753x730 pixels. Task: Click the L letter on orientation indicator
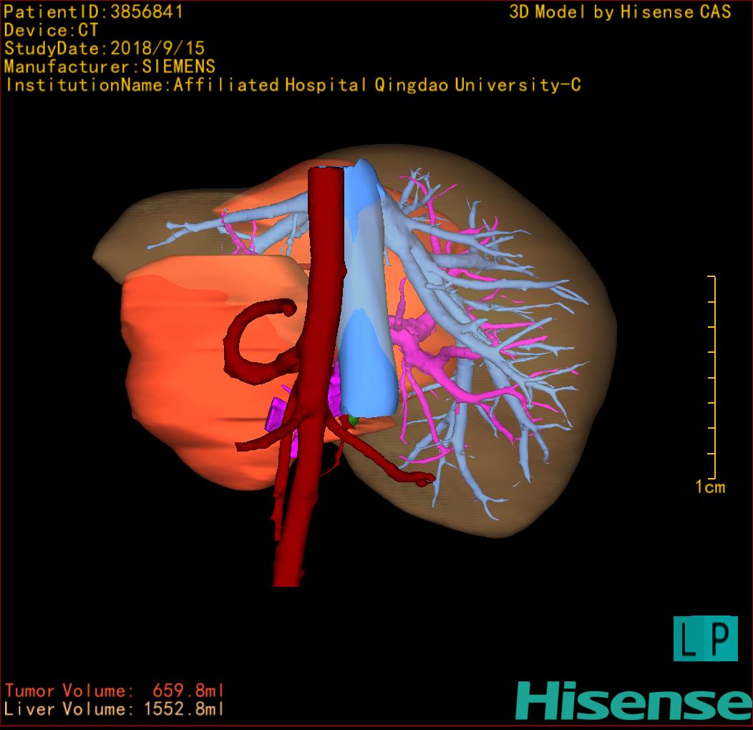point(690,639)
